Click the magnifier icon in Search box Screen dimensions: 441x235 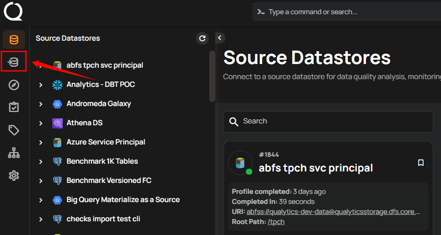(x=234, y=122)
